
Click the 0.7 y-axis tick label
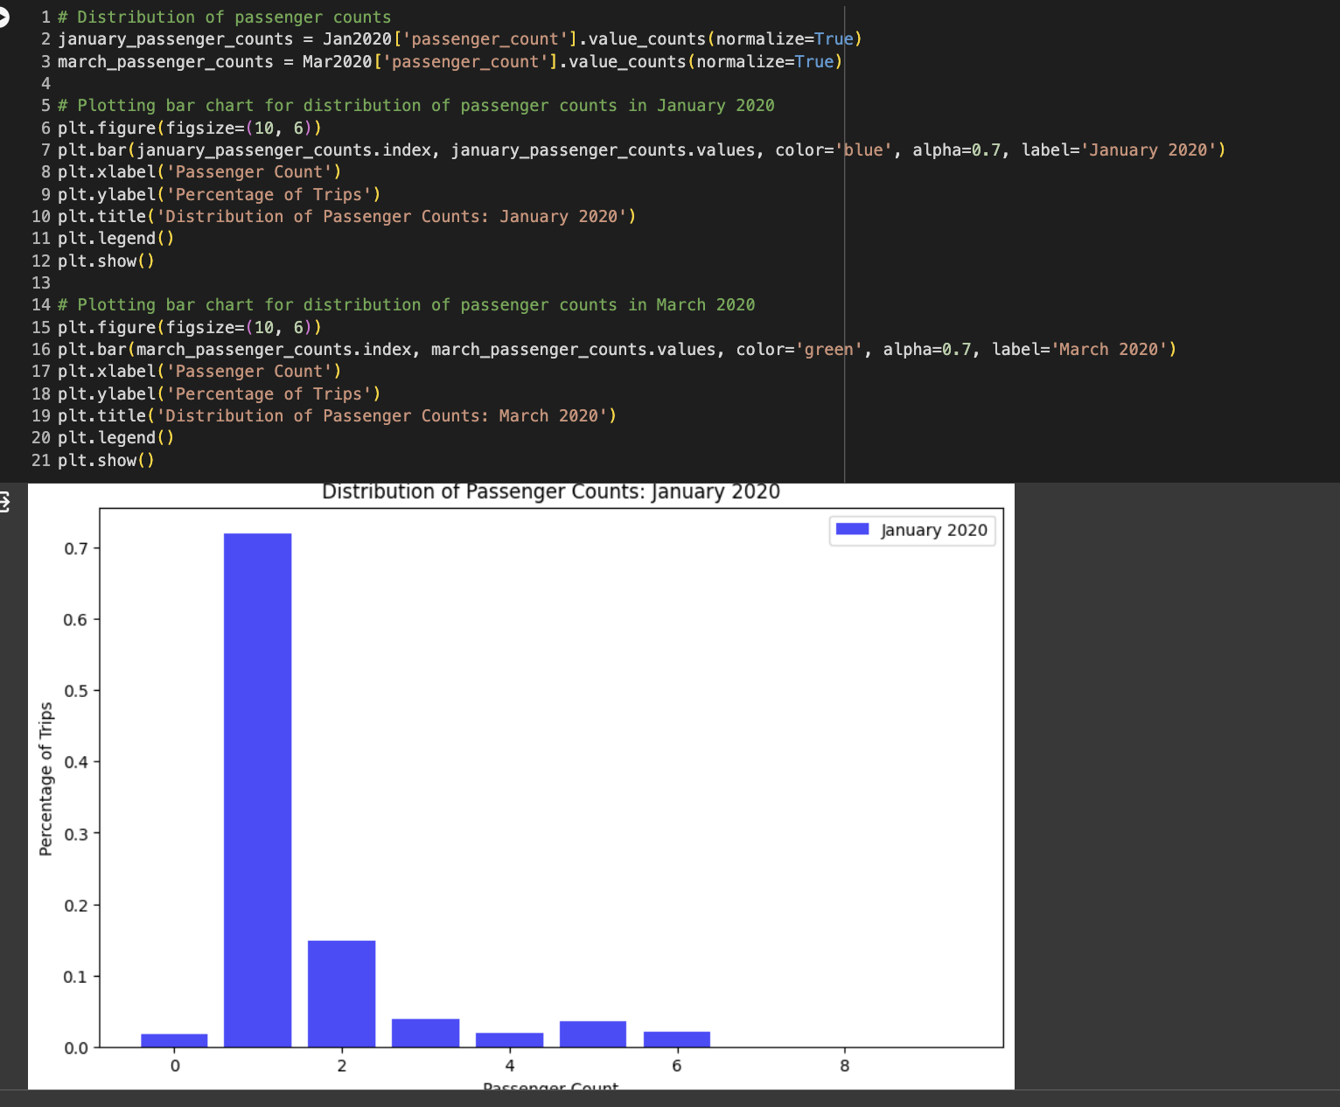pos(76,548)
